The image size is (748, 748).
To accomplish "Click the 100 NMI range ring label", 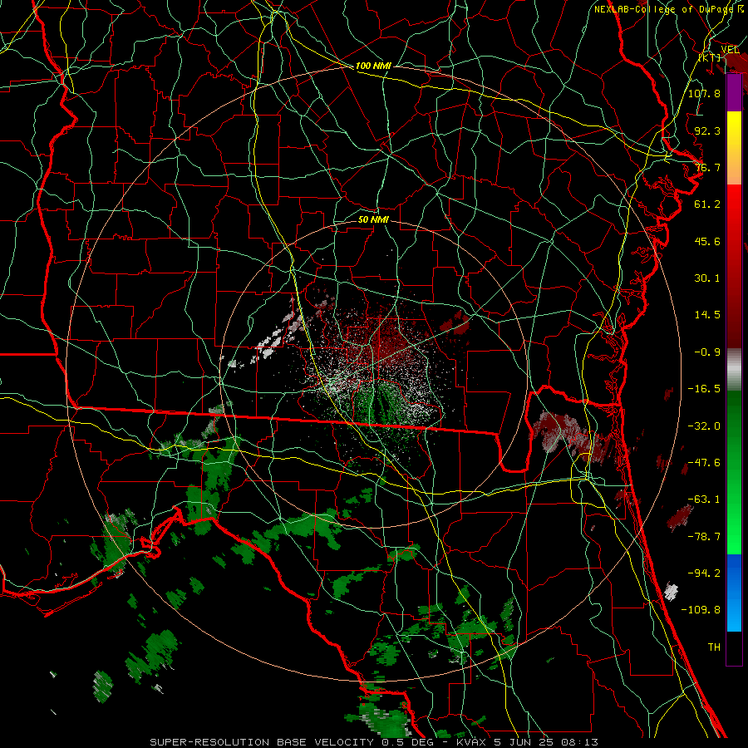I will (373, 66).
